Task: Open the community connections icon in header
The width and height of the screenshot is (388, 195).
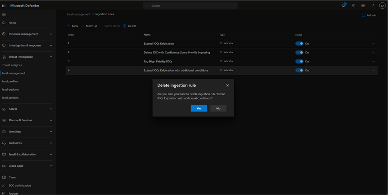Action: 353,6
